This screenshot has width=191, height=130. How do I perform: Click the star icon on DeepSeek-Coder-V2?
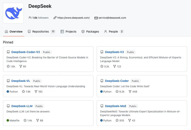pyautogui.click(x=8, y=66)
